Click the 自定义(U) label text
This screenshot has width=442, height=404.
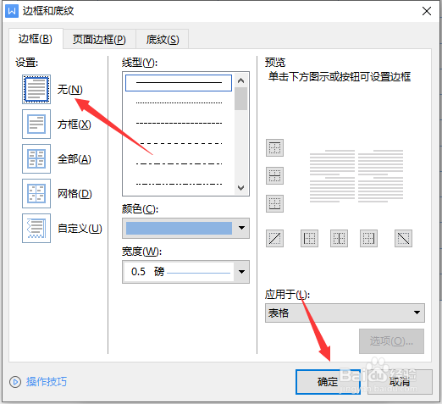coord(80,229)
